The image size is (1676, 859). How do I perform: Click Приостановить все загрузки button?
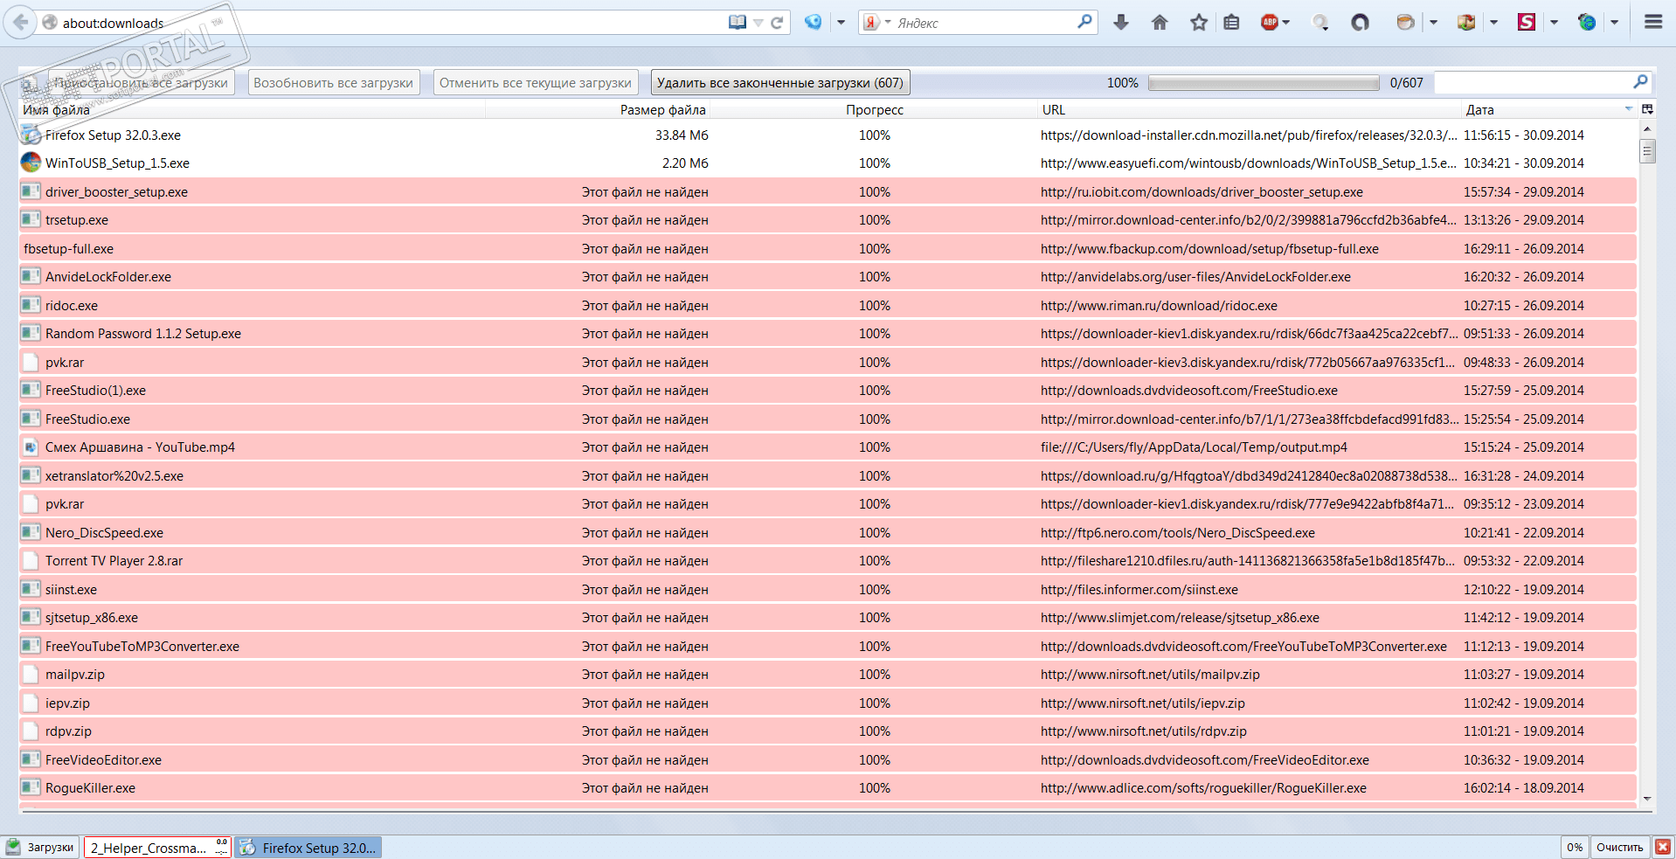[141, 83]
